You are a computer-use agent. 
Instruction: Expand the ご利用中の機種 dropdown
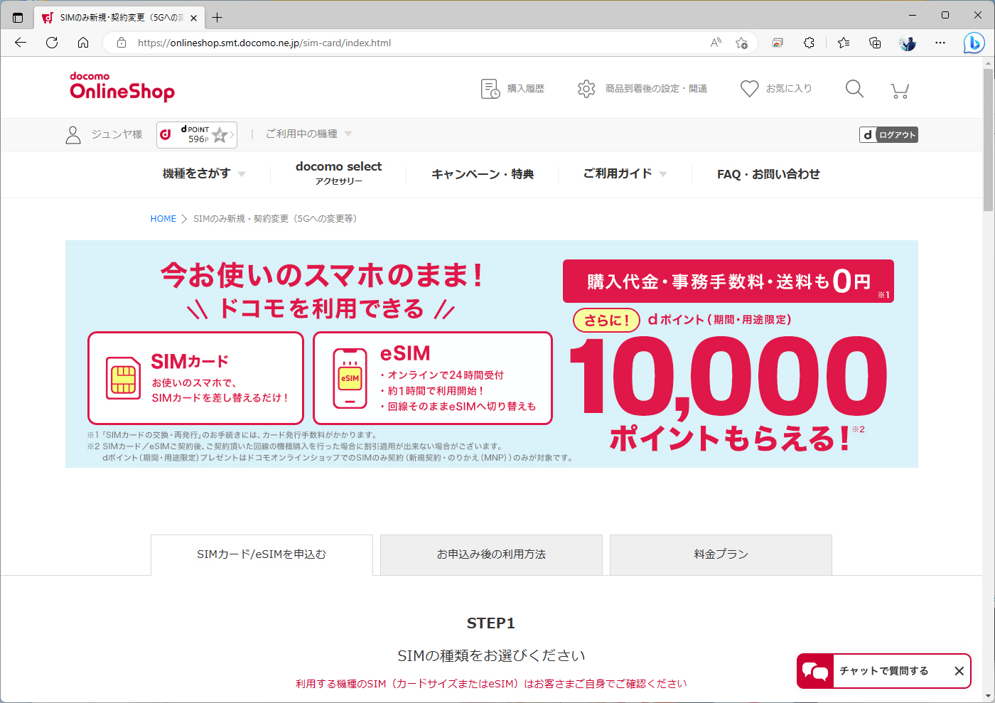coord(308,134)
